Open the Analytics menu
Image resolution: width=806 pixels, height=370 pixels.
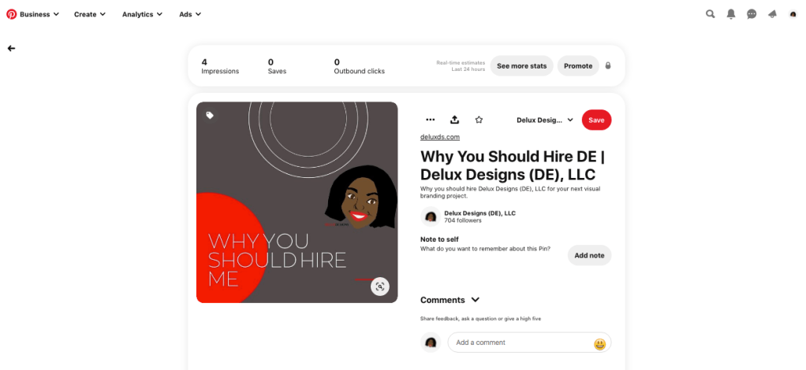(142, 14)
